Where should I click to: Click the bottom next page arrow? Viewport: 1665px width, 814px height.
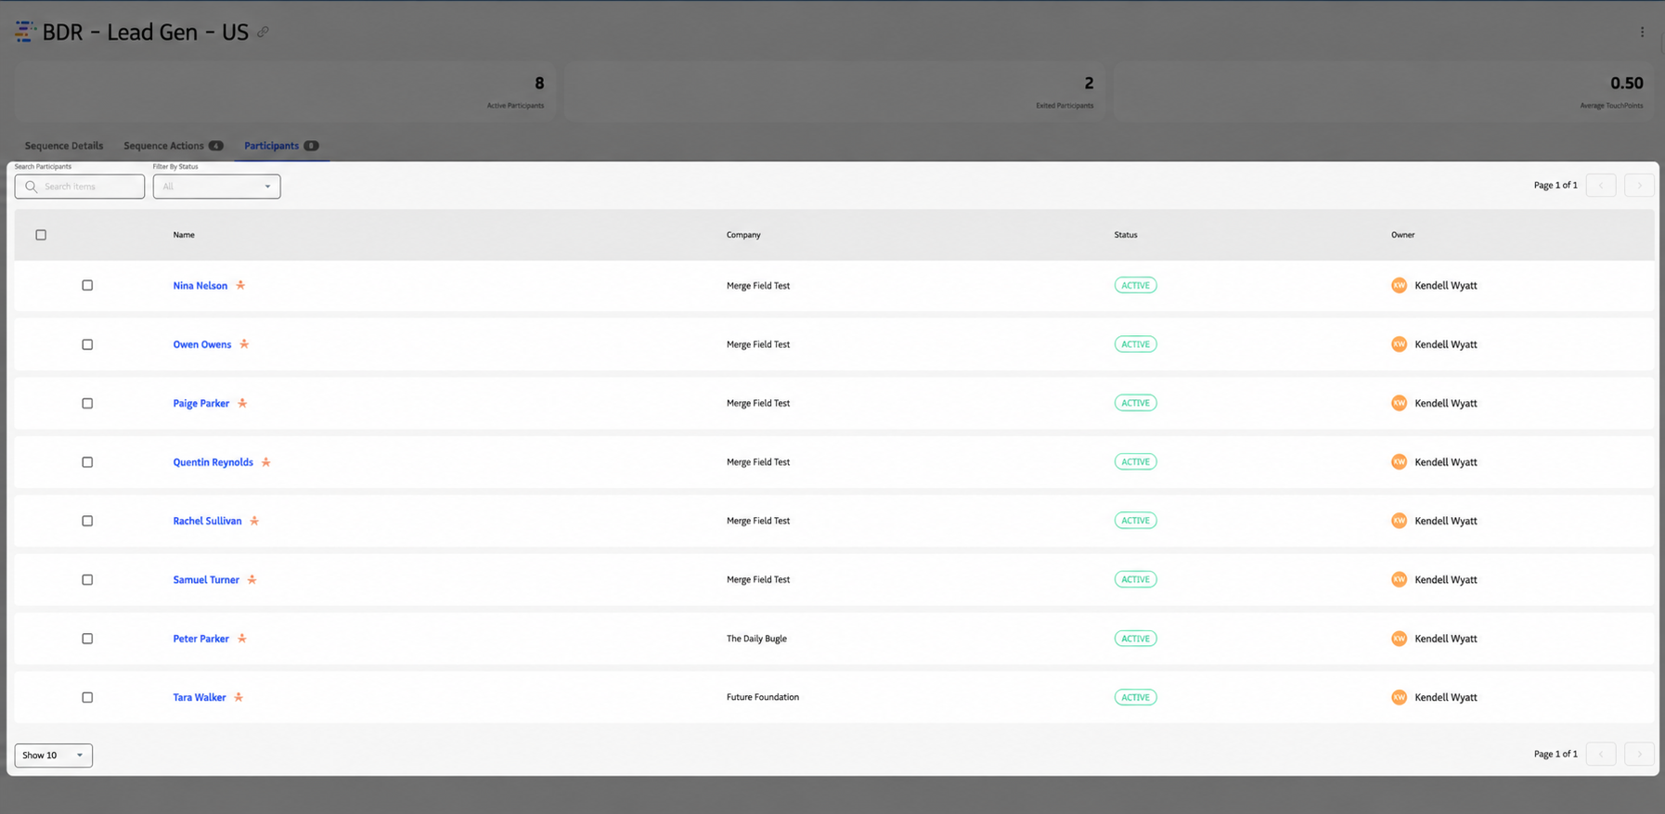tap(1639, 754)
